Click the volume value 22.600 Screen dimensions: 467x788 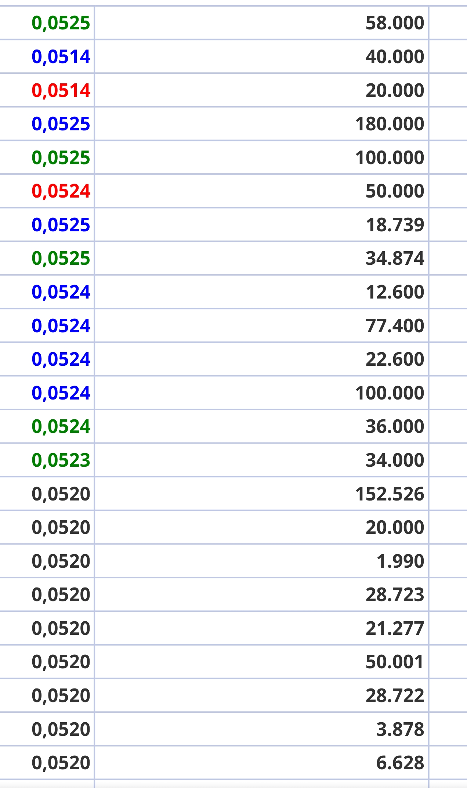pyautogui.click(x=395, y=359)
